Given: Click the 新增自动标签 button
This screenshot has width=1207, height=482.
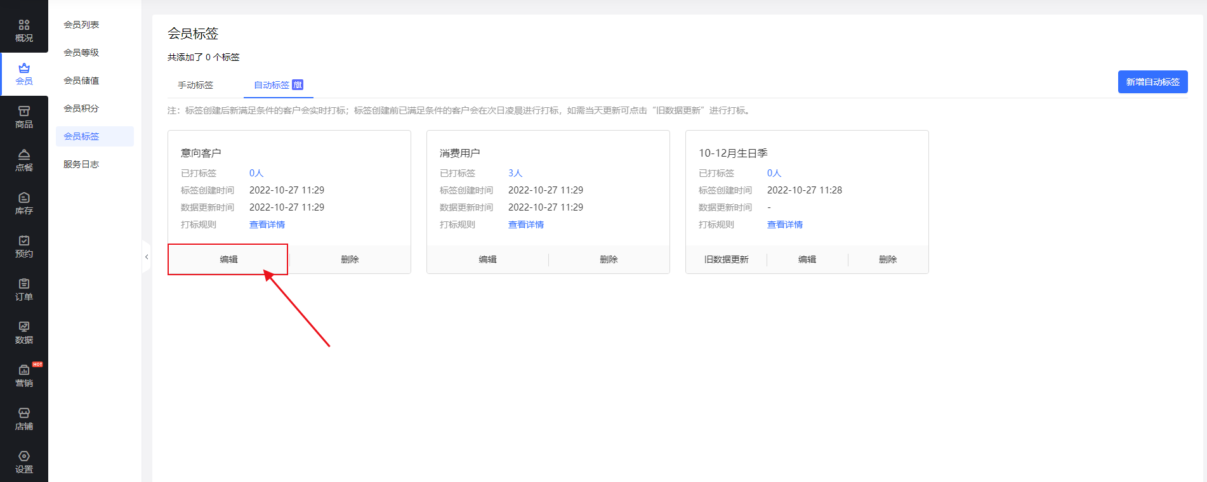Looking at the screenshot, I should coord(1152,82).
